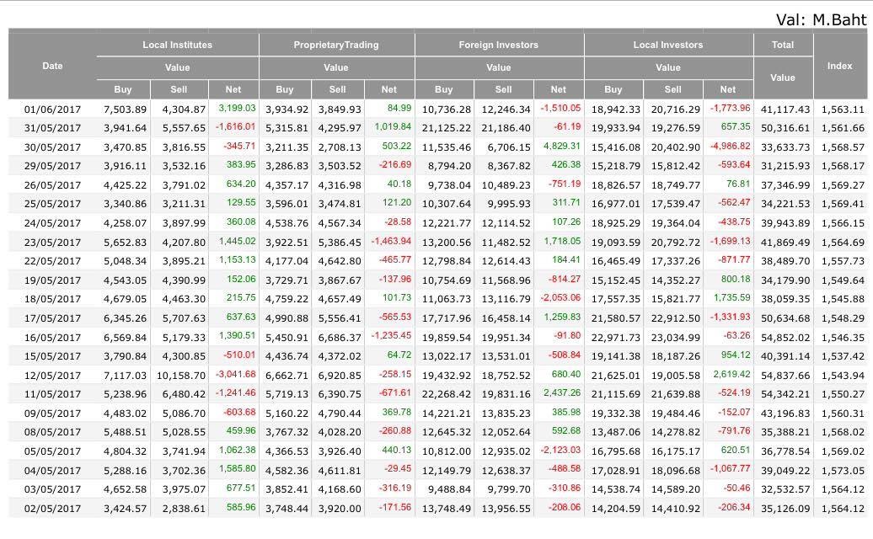This screenshot has width=873, height=539.
Task: Click the Val: M.Baht label
Action: 822,19
